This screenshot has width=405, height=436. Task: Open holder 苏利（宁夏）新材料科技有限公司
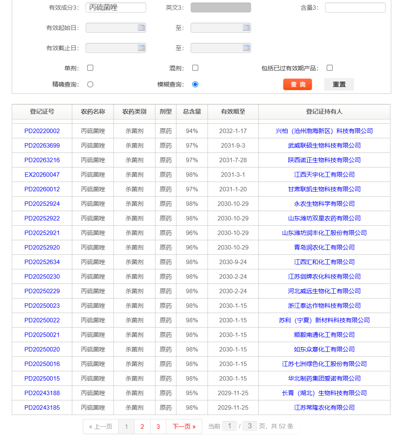click(x=324, y=320)
